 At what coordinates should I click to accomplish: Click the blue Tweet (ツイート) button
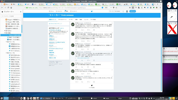point(133,11)
